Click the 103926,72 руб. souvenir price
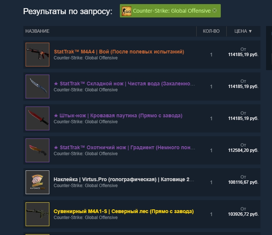This screenshot has height=235, width=272. coord(243,214)
